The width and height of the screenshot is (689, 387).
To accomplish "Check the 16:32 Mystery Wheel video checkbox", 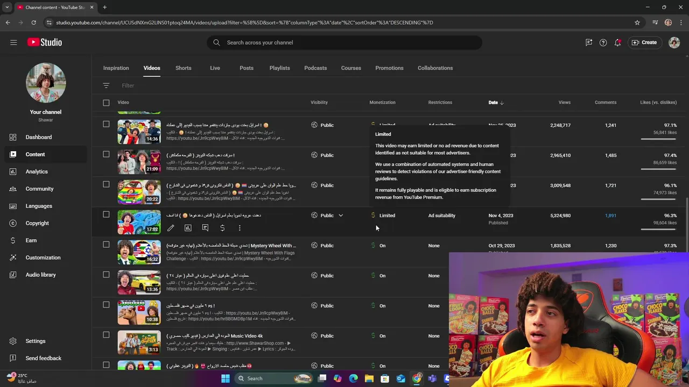I will [x=106, y=245].
